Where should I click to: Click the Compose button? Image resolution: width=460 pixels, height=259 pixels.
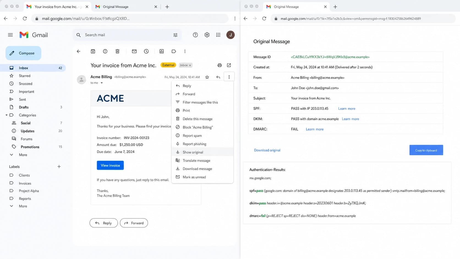click(23, 53)
